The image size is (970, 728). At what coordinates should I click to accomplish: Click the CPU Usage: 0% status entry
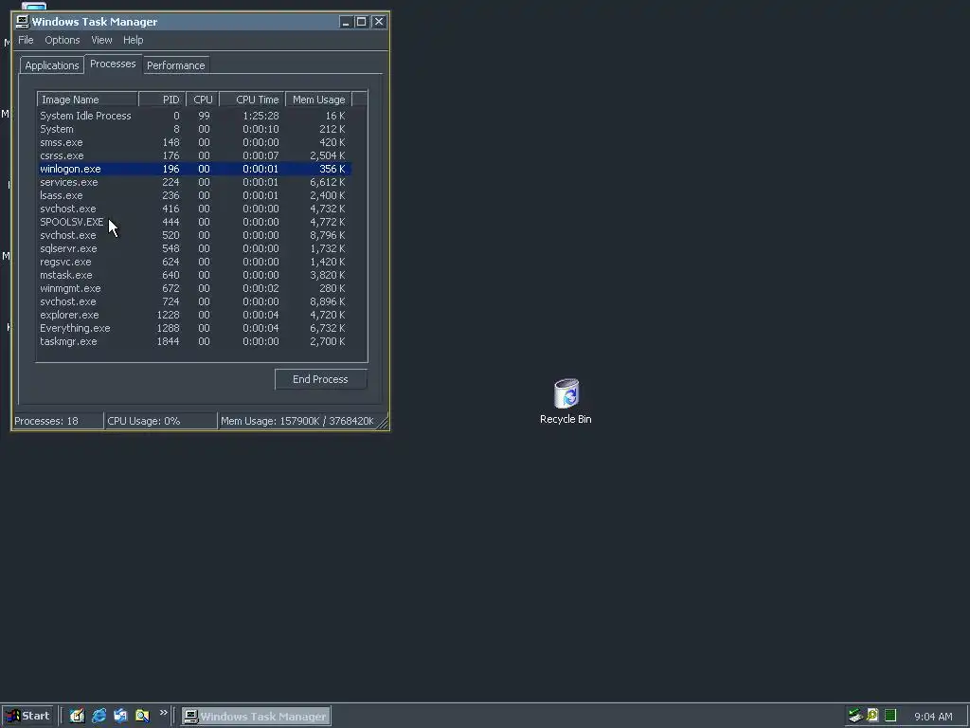(161, 421)
